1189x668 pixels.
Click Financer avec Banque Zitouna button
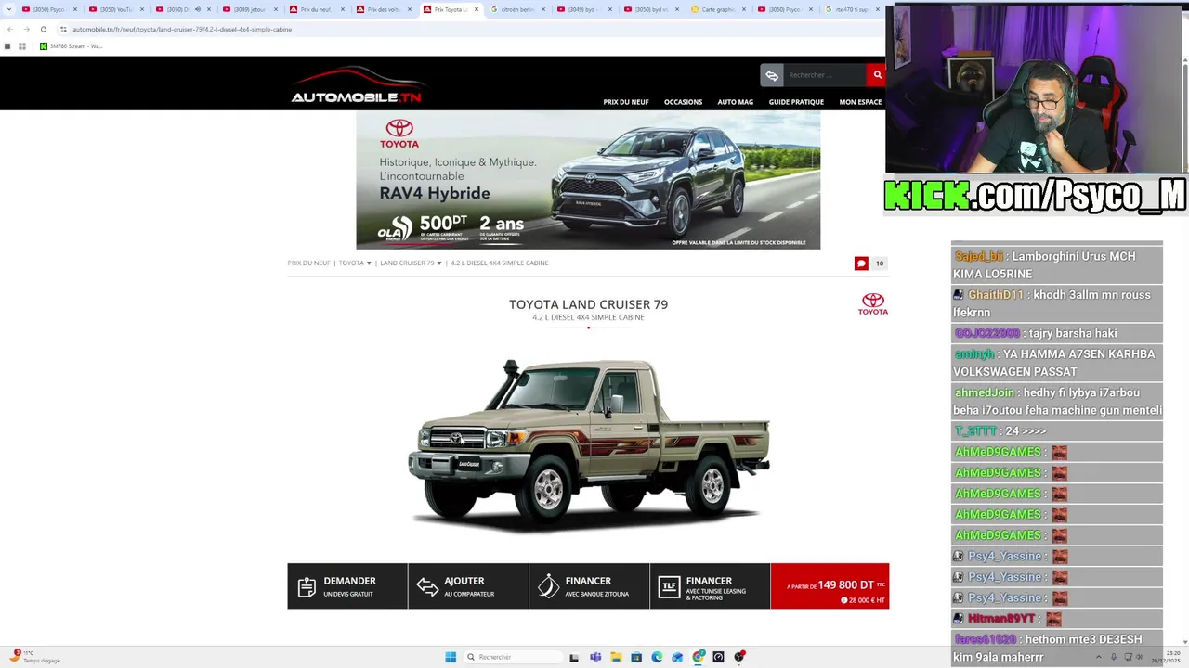(589, 586)
